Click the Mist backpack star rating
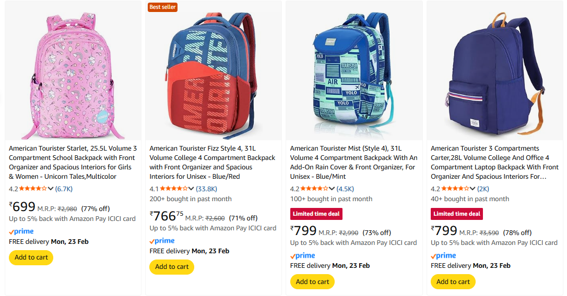 [314, 189]
